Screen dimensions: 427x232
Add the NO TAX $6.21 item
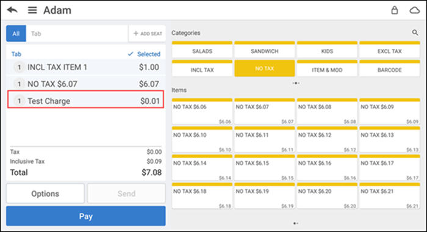pyautogui.click(x=389, y=196)
